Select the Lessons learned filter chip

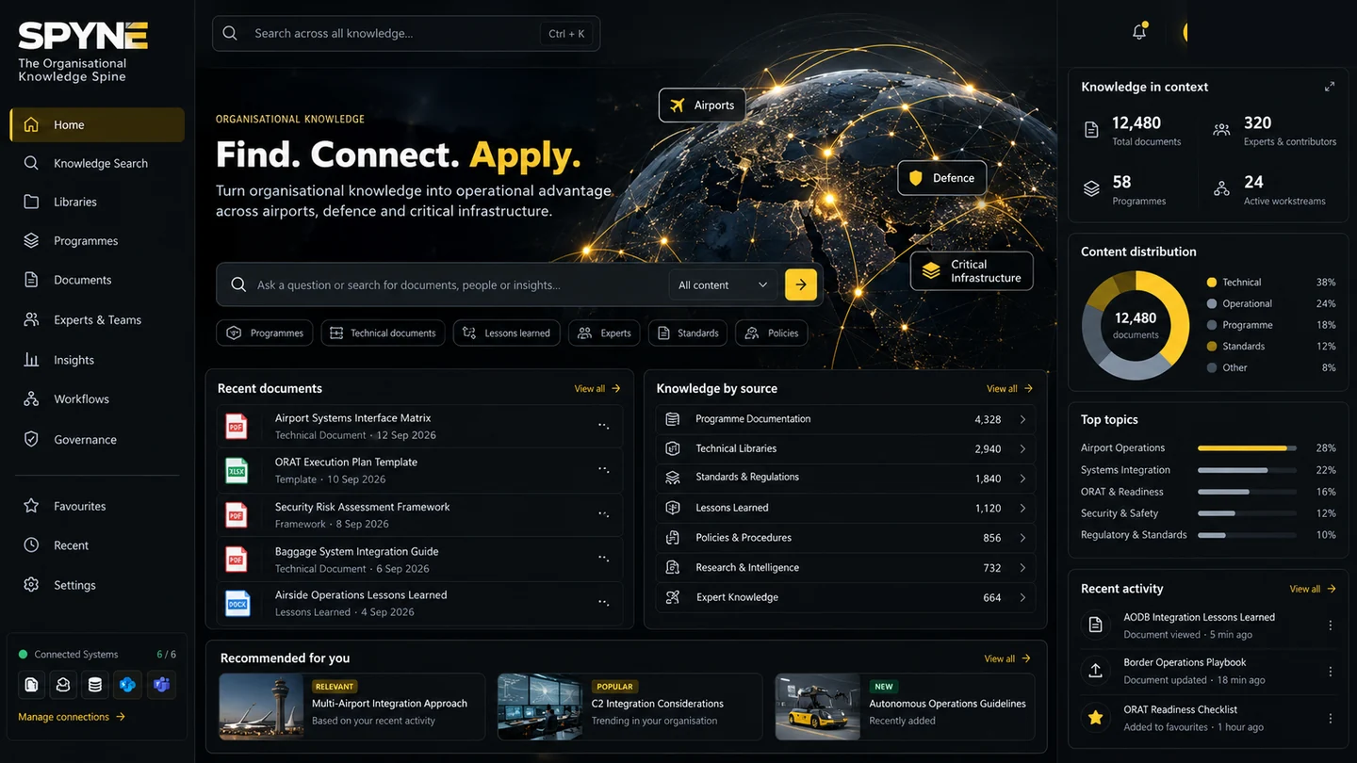(x=507, y=333)
